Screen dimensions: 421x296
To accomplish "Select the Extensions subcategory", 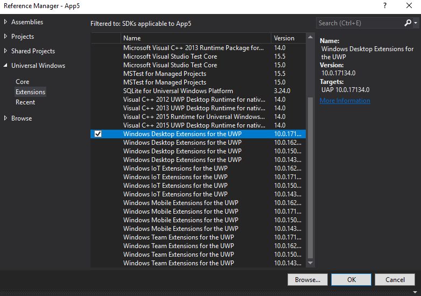I will tap(30, 92).
